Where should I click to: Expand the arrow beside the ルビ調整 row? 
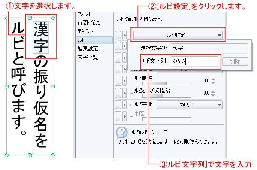coord(124,81)
